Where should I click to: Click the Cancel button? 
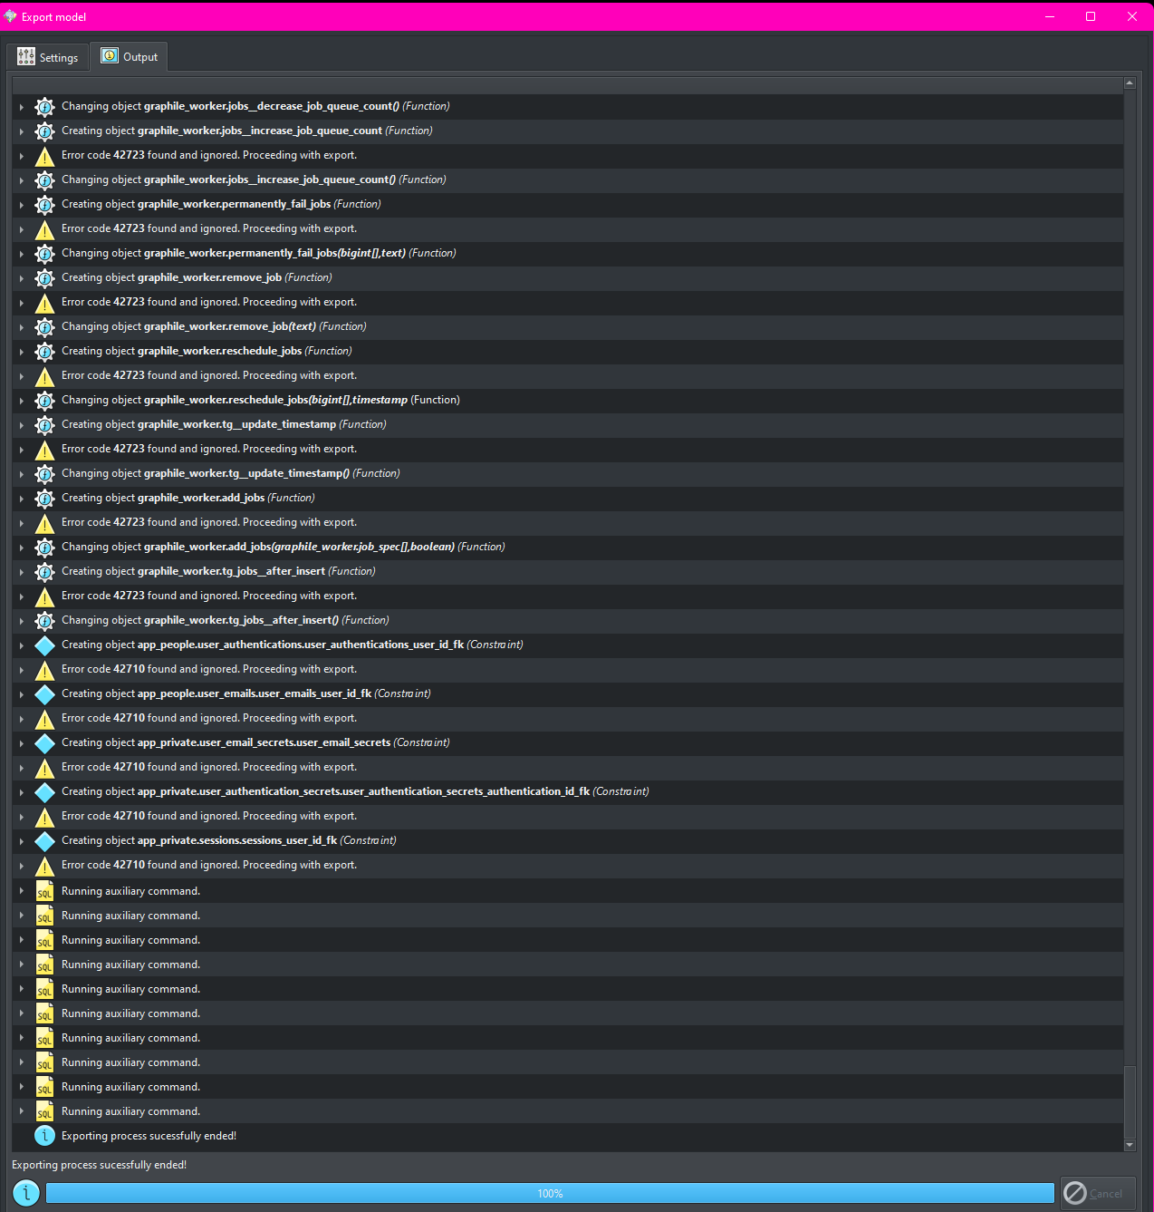tap(1098, 1193)
